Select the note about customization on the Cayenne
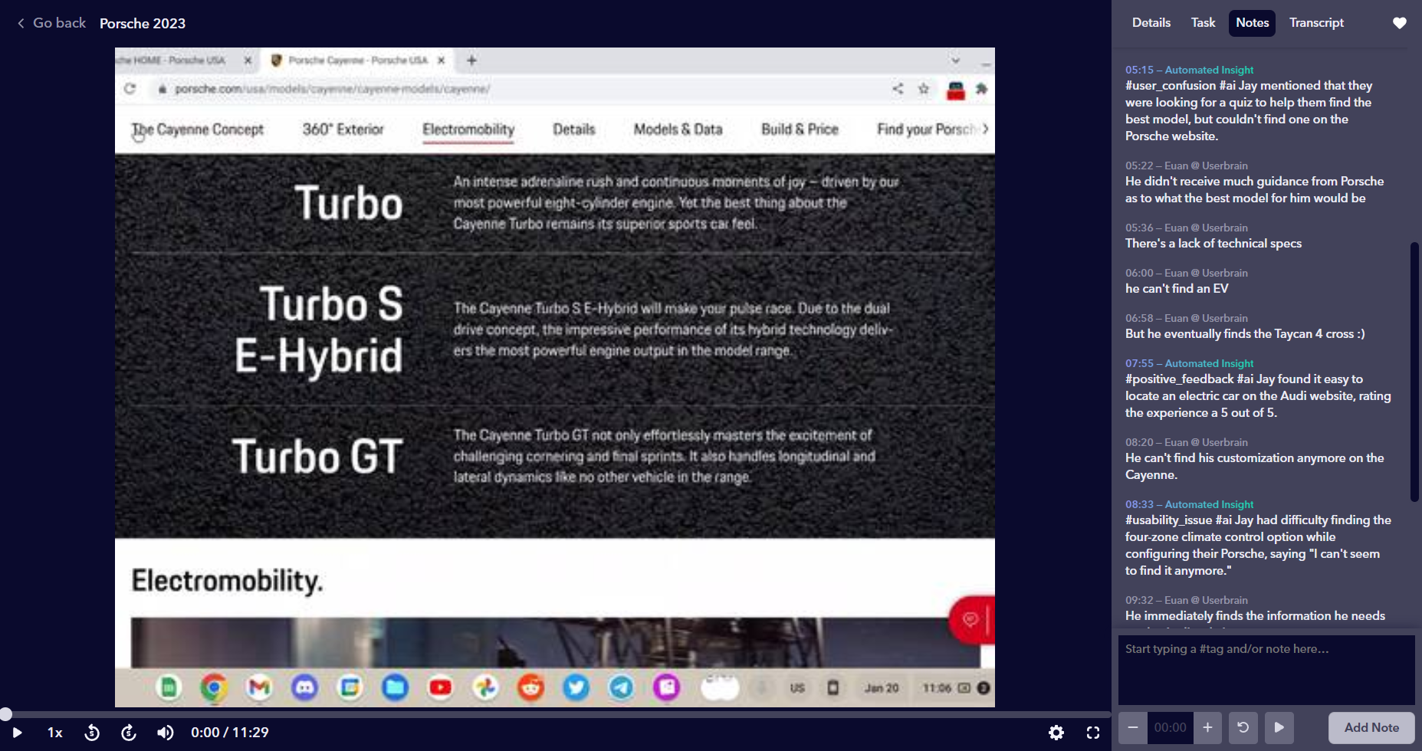The image size is (1422, 751). 1255,467
